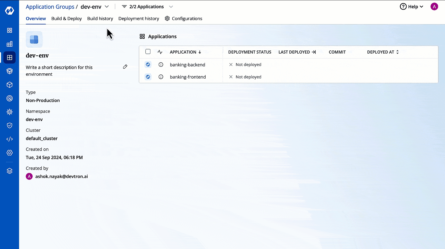This screenshot has width=445, height=249.
Task: Open the Deployment history tab
Action: (139, 19)
